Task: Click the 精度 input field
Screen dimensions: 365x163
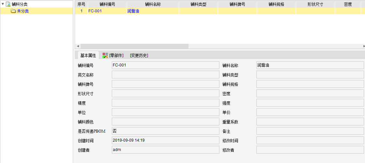Action: [165, 103]
